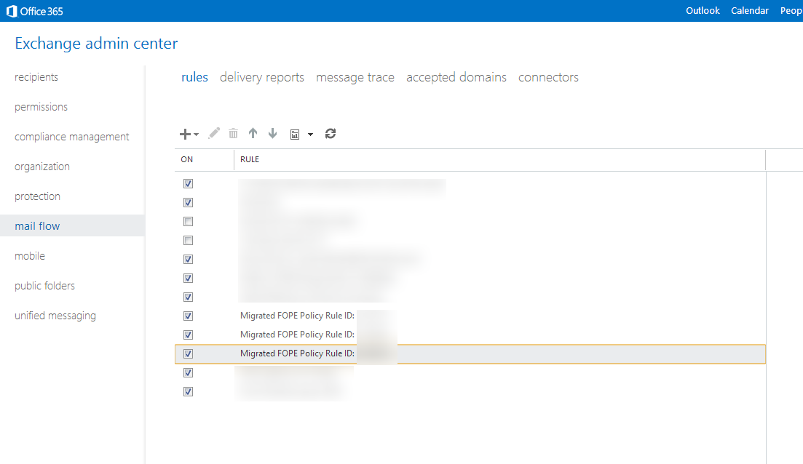Toggle the fifth rule's ON checkbox

click(x=188, y=260)
